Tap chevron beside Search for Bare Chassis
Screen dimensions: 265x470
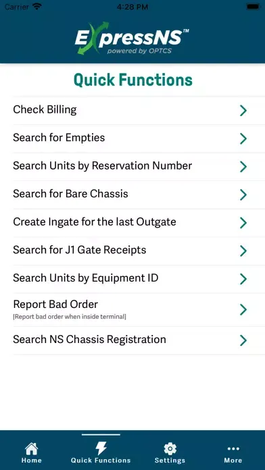[x=243, y=195]
